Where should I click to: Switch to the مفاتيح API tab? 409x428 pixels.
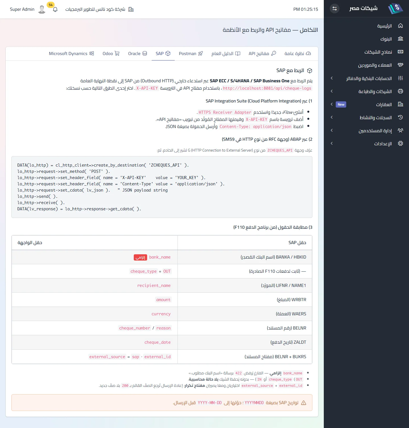(x=262, y=54)
